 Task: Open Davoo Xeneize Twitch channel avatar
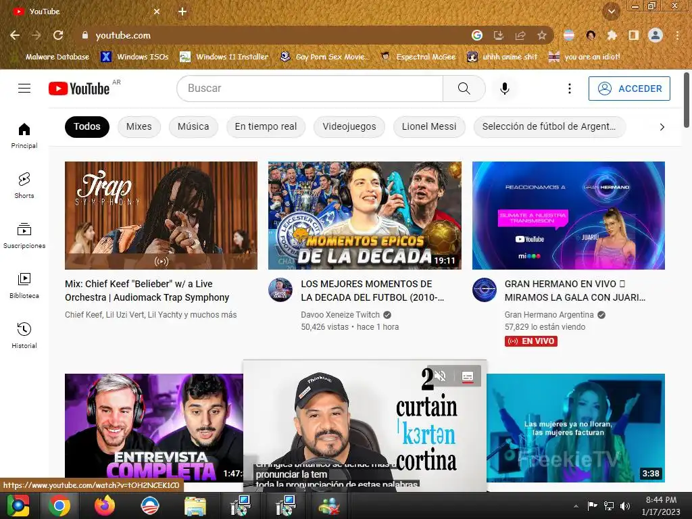(x=280, y=290)
